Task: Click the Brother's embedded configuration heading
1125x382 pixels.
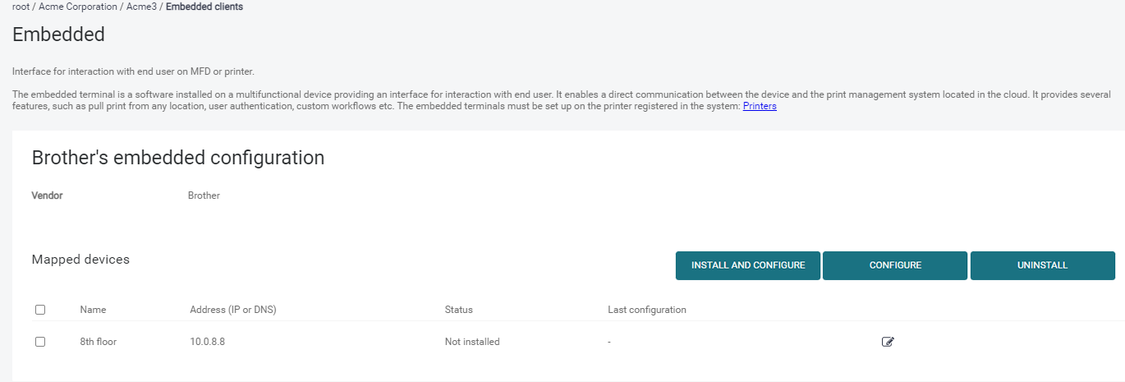Action: point(178,158)
